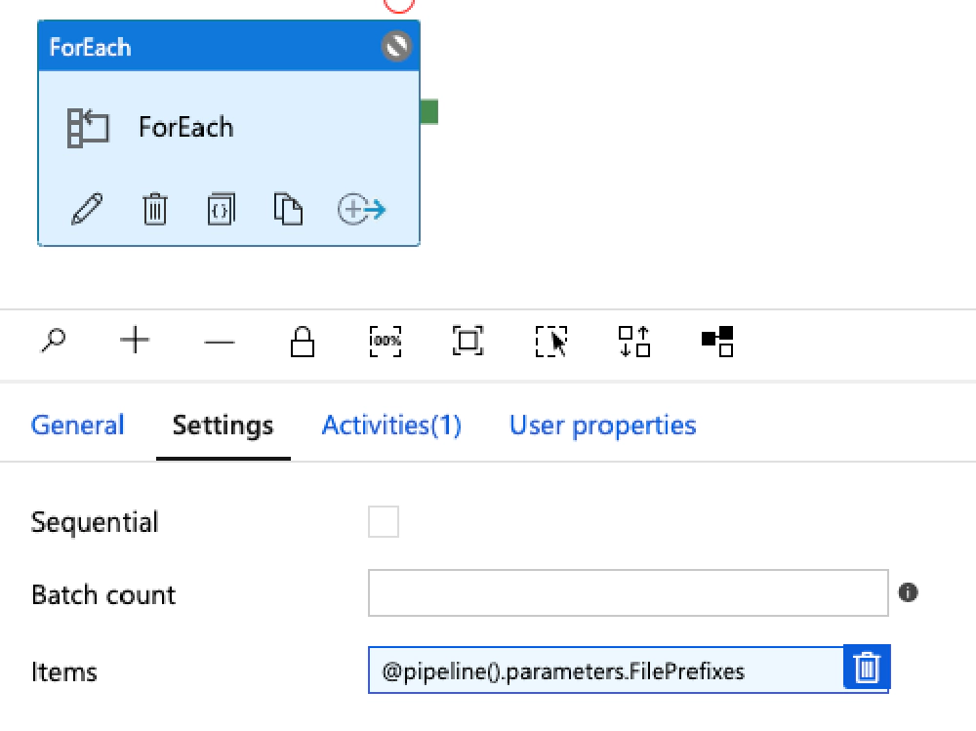Auto-align the pipeline activities

click(633, 342)
